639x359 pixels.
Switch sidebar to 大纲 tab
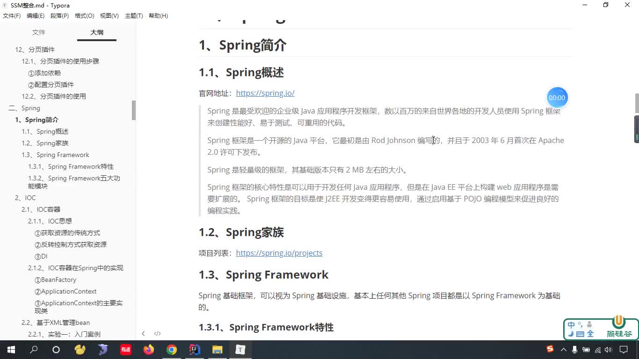[x=97, y=32]
